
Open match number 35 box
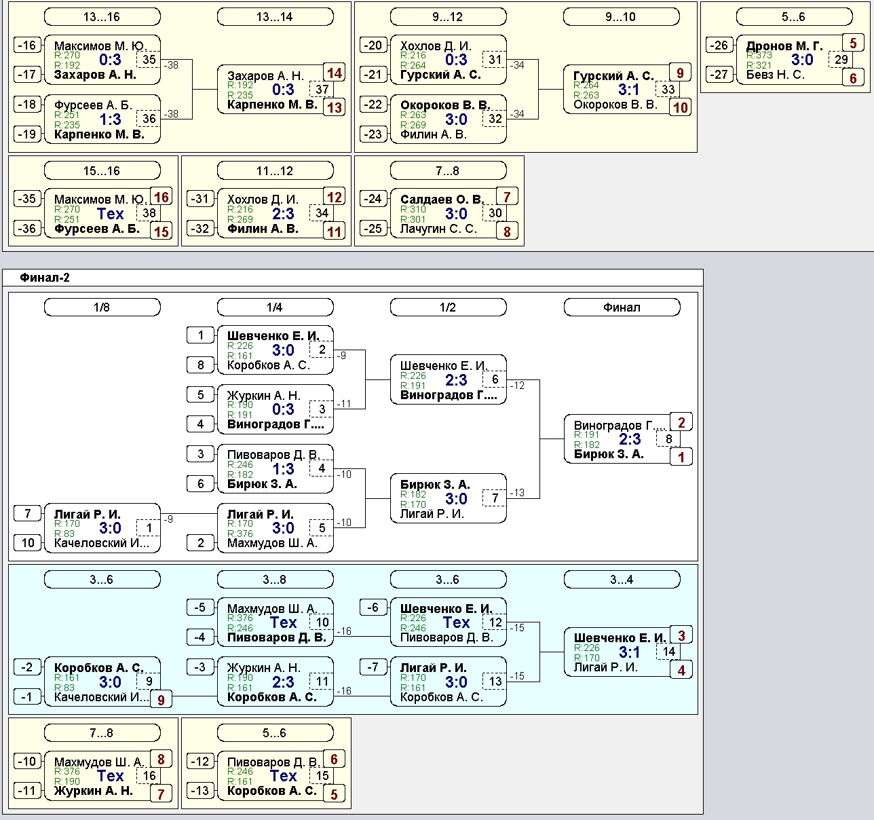click(x=149, y=60)
